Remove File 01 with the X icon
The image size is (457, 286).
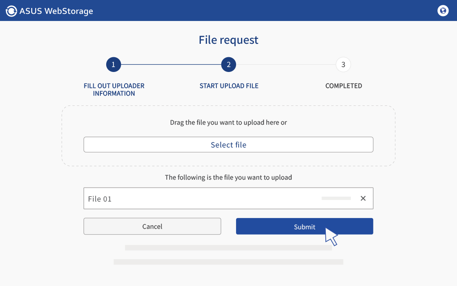363,198
